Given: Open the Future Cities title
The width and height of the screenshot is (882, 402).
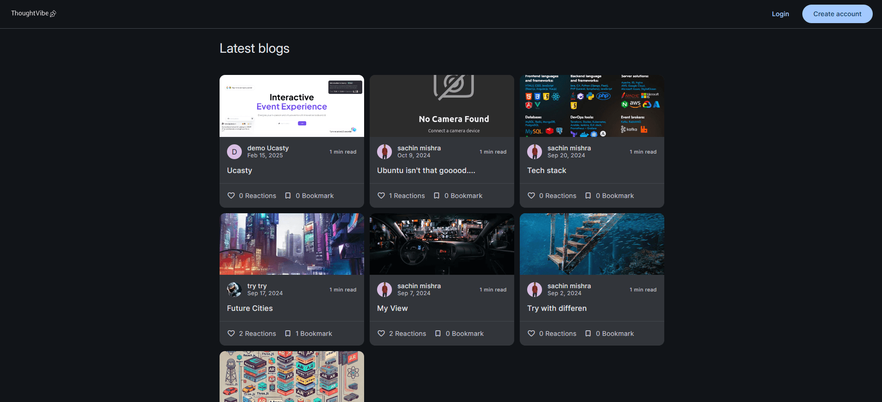Looking at the screenshot, I should tap(250, 308).
